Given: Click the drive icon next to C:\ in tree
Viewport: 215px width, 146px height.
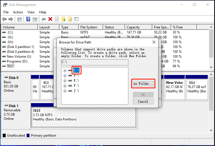Looking at the screenshot, I should coord(70,70).
